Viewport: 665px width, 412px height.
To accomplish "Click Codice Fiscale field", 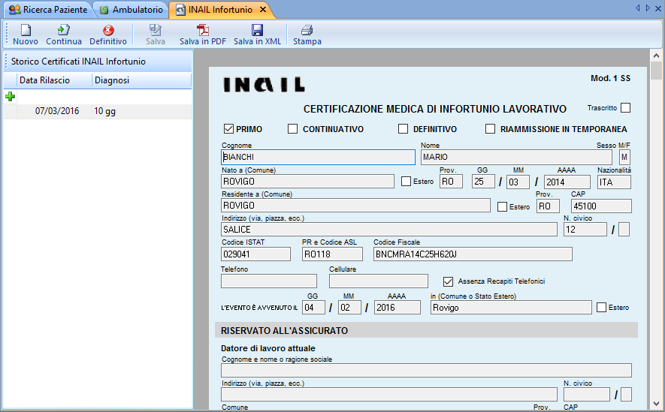I will [x=473, y=254].
